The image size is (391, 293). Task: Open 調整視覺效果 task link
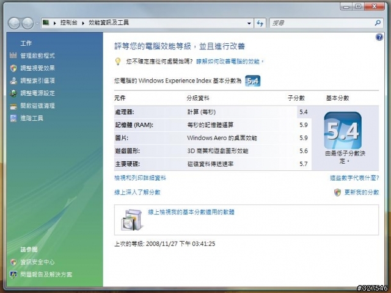pos(37,68)
